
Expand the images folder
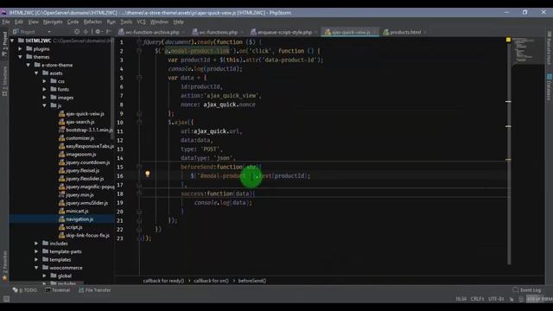[44, 98]
